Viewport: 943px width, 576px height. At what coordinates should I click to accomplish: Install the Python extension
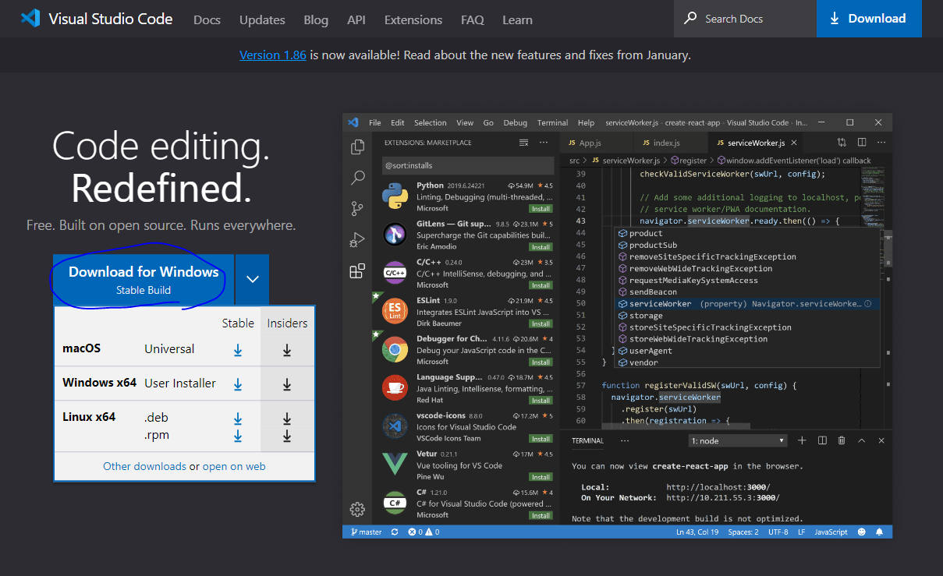click(x=541, y=209)
